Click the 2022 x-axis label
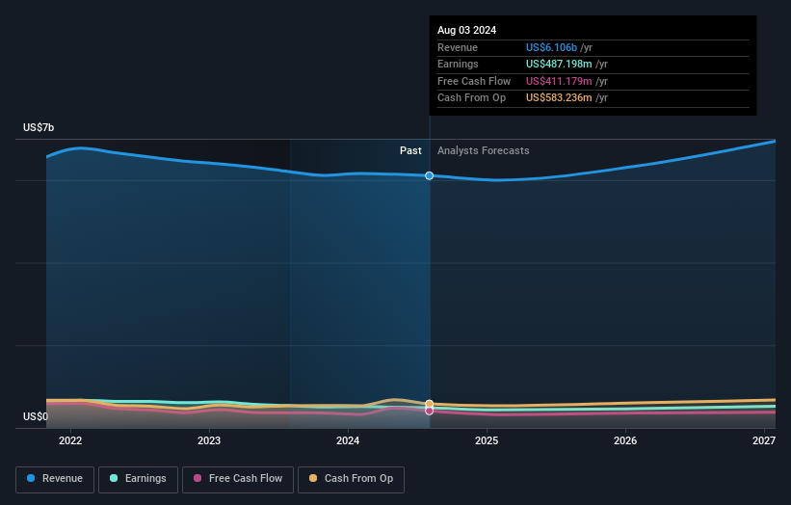This screenshot has width=791, height=505. click(70, 440)
